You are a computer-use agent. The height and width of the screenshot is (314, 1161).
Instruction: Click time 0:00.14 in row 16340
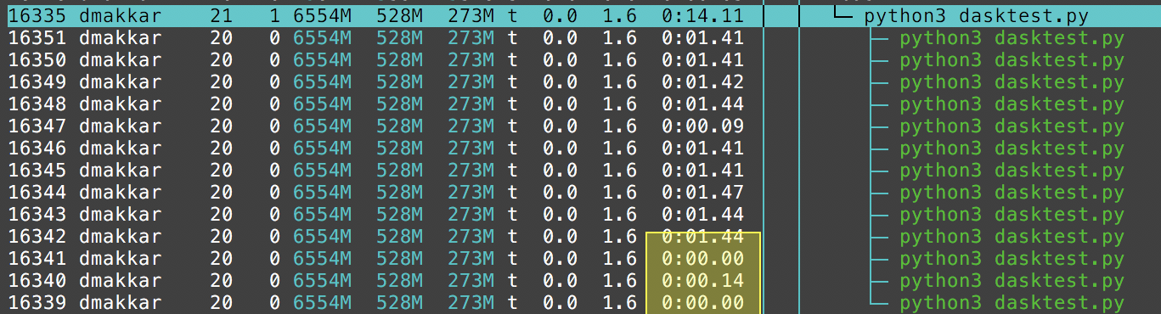pyautogui.click(x=702, y=281)
